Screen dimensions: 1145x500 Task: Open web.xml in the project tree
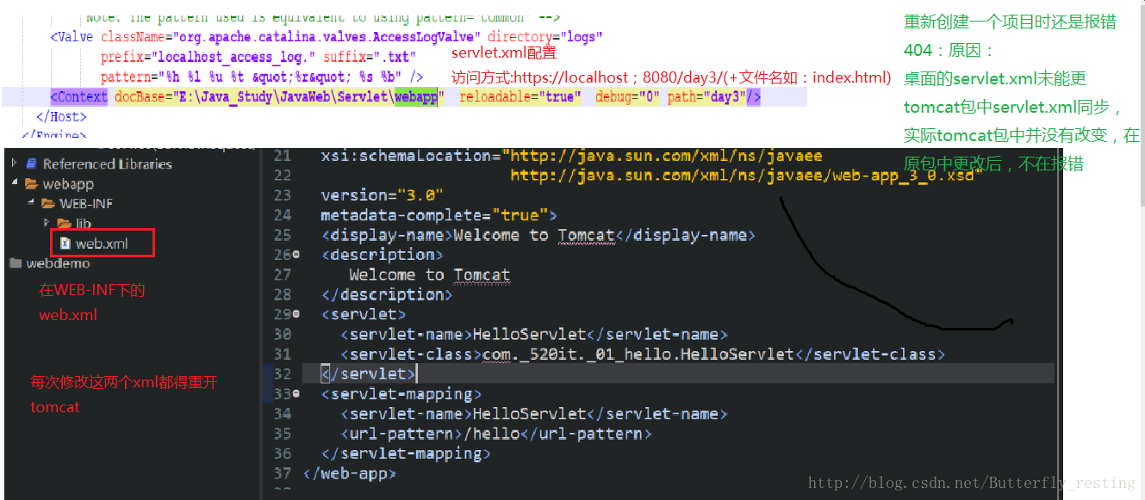pos(102,244)
